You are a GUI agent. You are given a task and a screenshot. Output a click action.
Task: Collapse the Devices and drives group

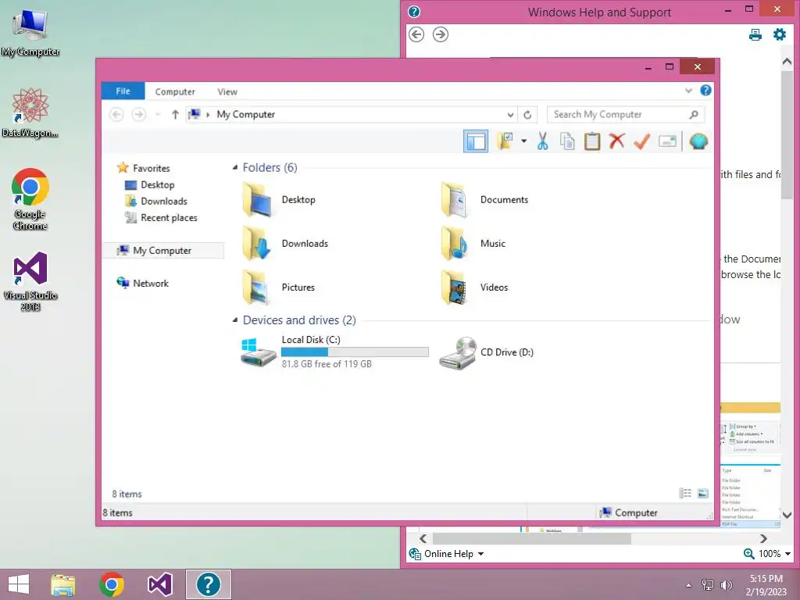pyautogui.click(x=235, y=320)
